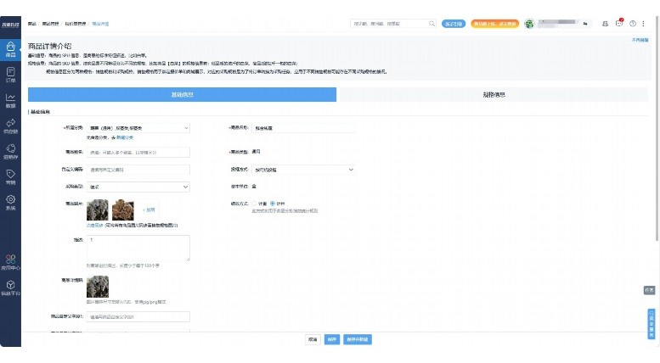660x363 pixels.
Task: Click the second product image thumbnail
Action: (x=123, y=209)
